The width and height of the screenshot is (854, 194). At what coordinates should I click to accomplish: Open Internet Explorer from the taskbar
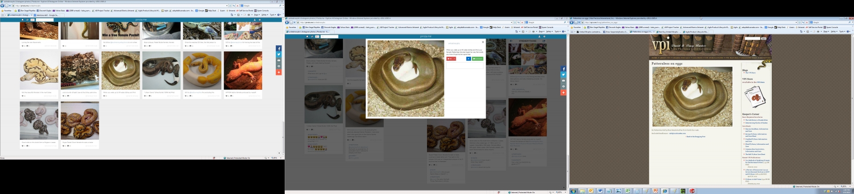(x=665, y=191)
